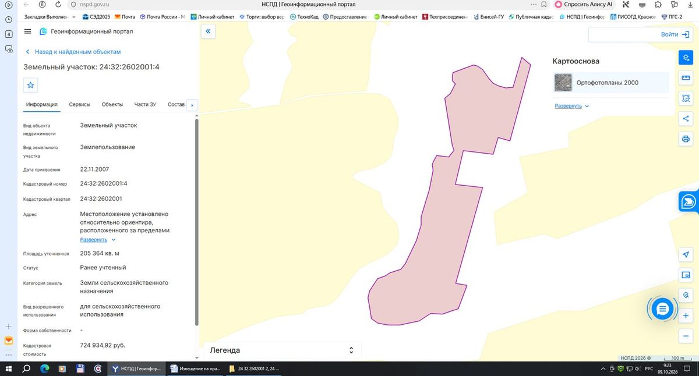The height and width of the screenshot is (376, 699).
Task: Select the area search tool on the map
Action: click(686, 98)
